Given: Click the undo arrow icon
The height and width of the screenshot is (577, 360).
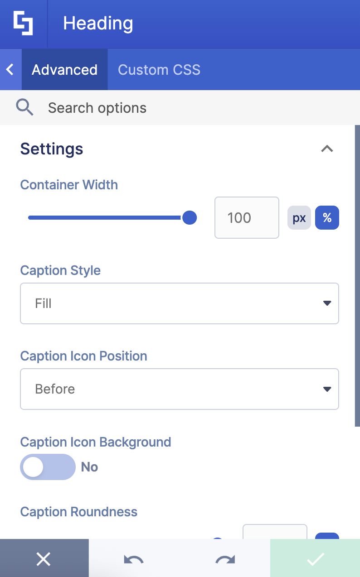Looking at the screenshot, I should point(133,558).
